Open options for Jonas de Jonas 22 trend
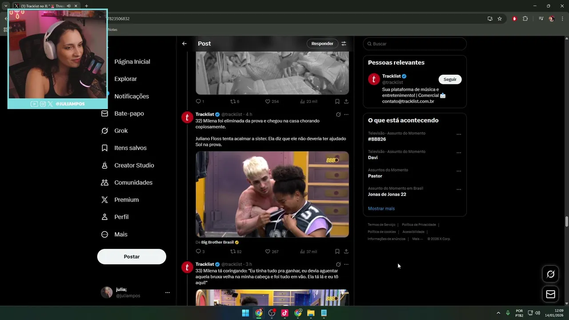This screenshot has height=320, width=569. point(459,189)
